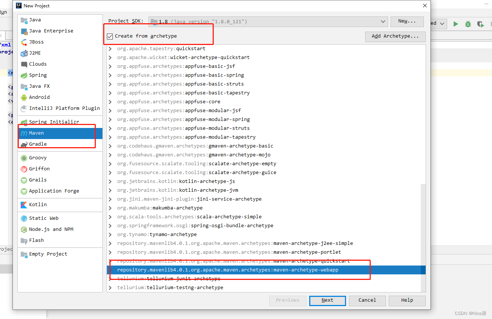492x319 pixels.
Task: Uncheck Create from archetype checkbox
Action: point(110,36)
